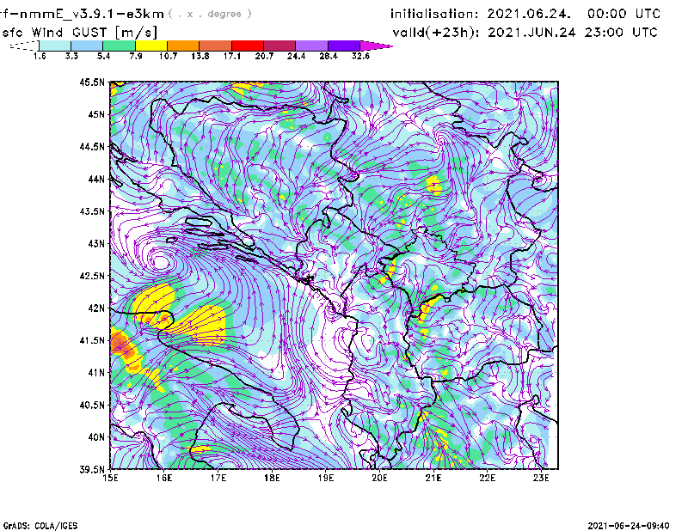Viewport: 688px width, 531px height.
Task: Click the legend value 17.1
Action: [232, 56]
